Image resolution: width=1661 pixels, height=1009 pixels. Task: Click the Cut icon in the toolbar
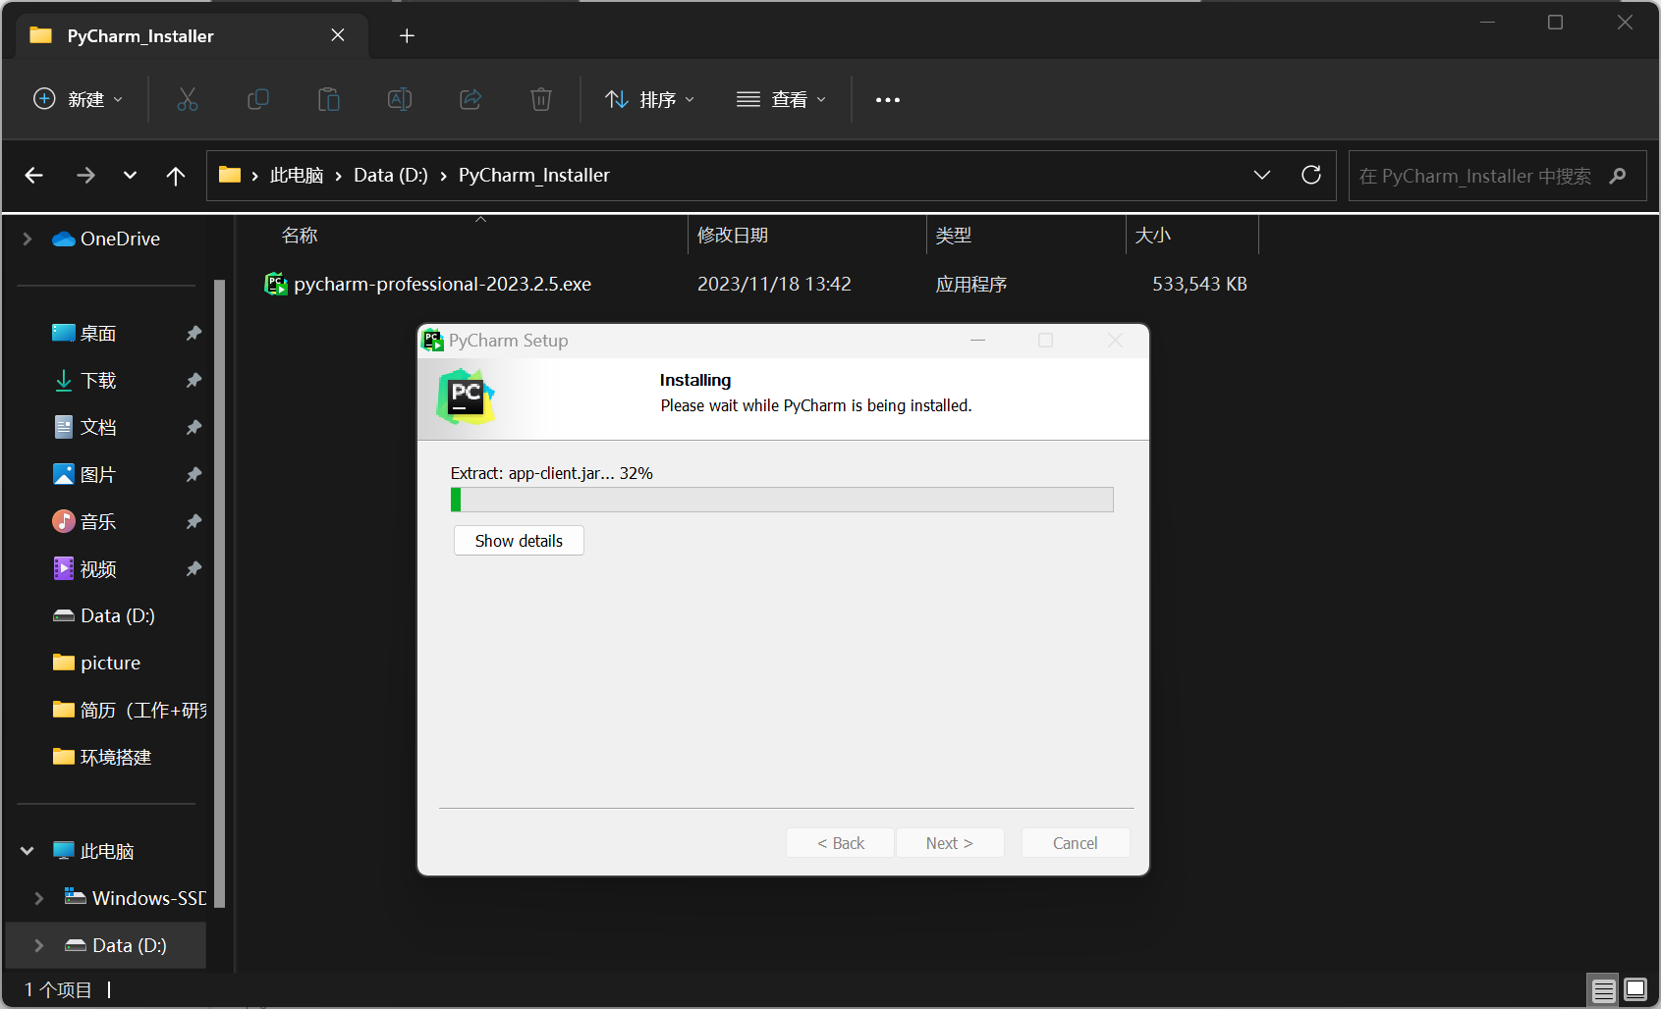(x=187, y=99)
